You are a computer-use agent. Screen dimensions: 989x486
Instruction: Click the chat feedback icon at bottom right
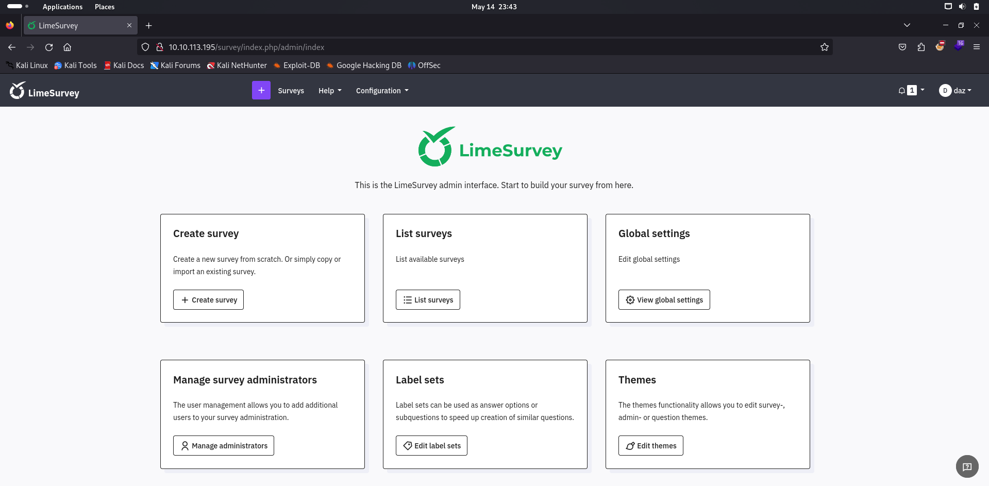(967, 466)
